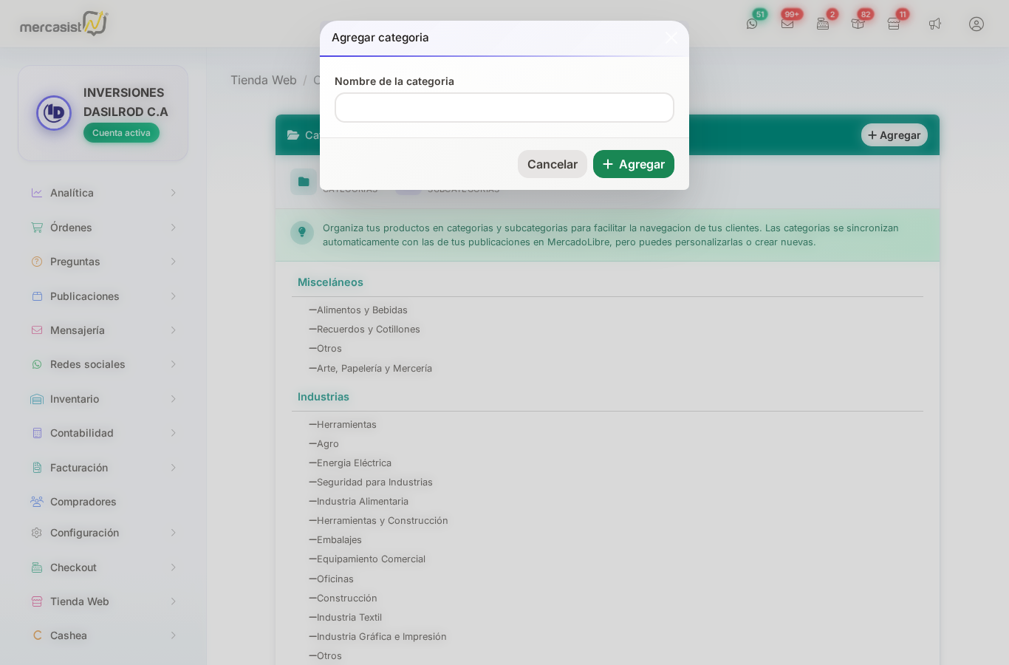Viewport: 1009px width, 665px height.
Task: Click the store icon with 11 badge
Action: tap(894, 24)
